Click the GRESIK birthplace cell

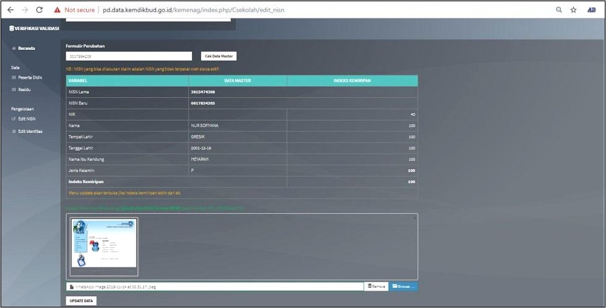point(237,137)
